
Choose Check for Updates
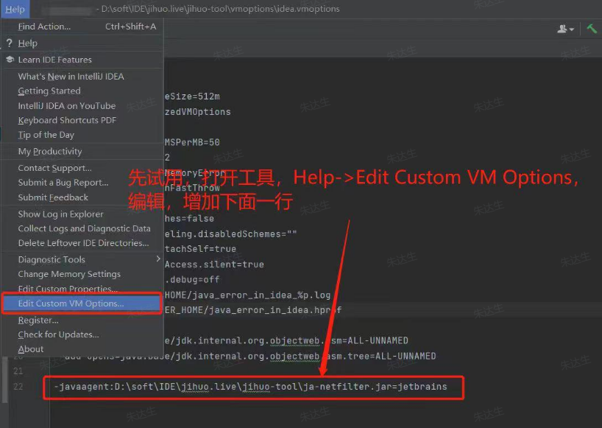pos(82,334)
